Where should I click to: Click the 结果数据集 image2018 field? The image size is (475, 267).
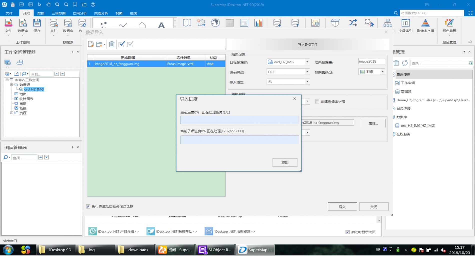click(371, 61)
